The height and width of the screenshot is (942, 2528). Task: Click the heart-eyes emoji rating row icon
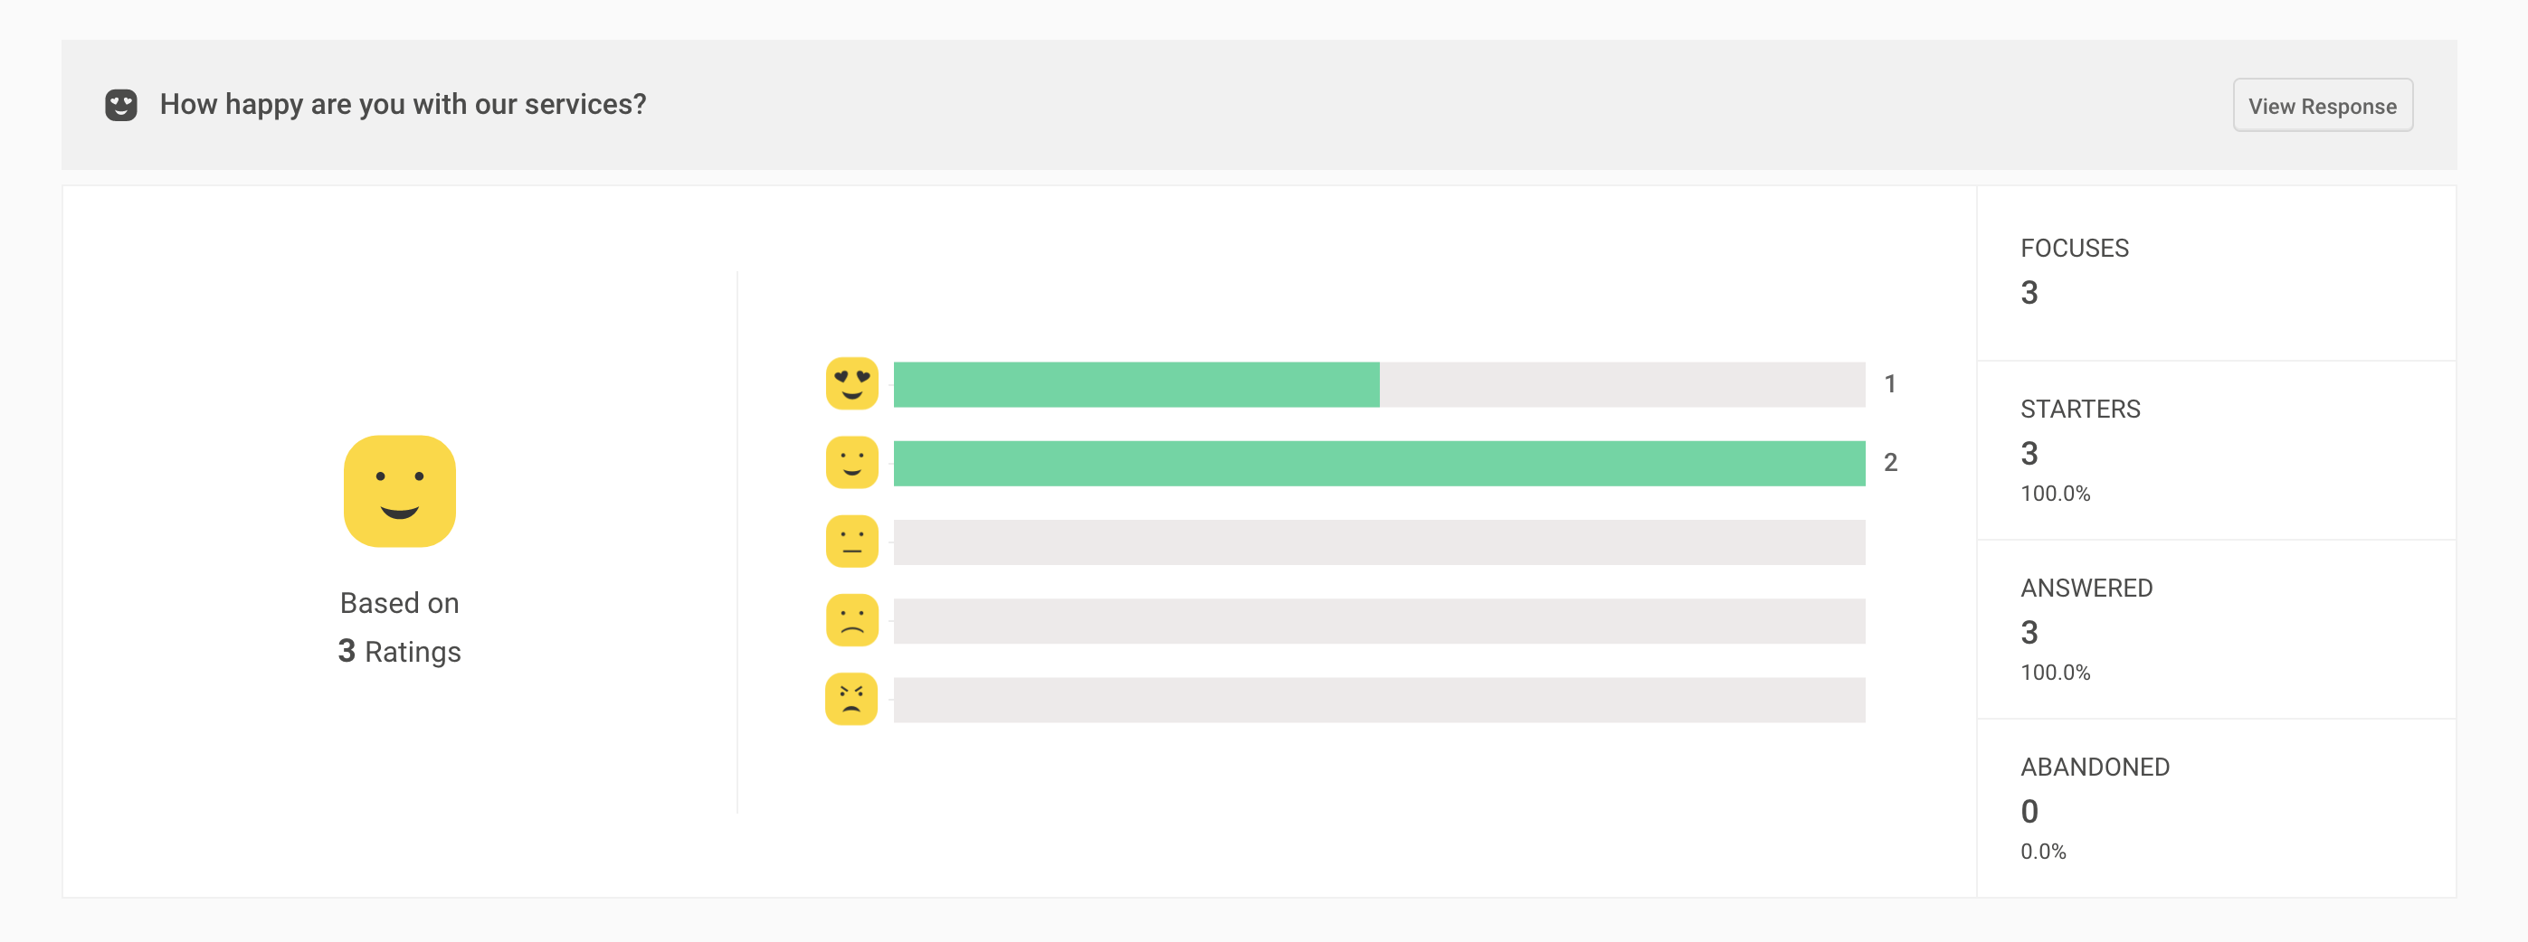click(851, 383)
